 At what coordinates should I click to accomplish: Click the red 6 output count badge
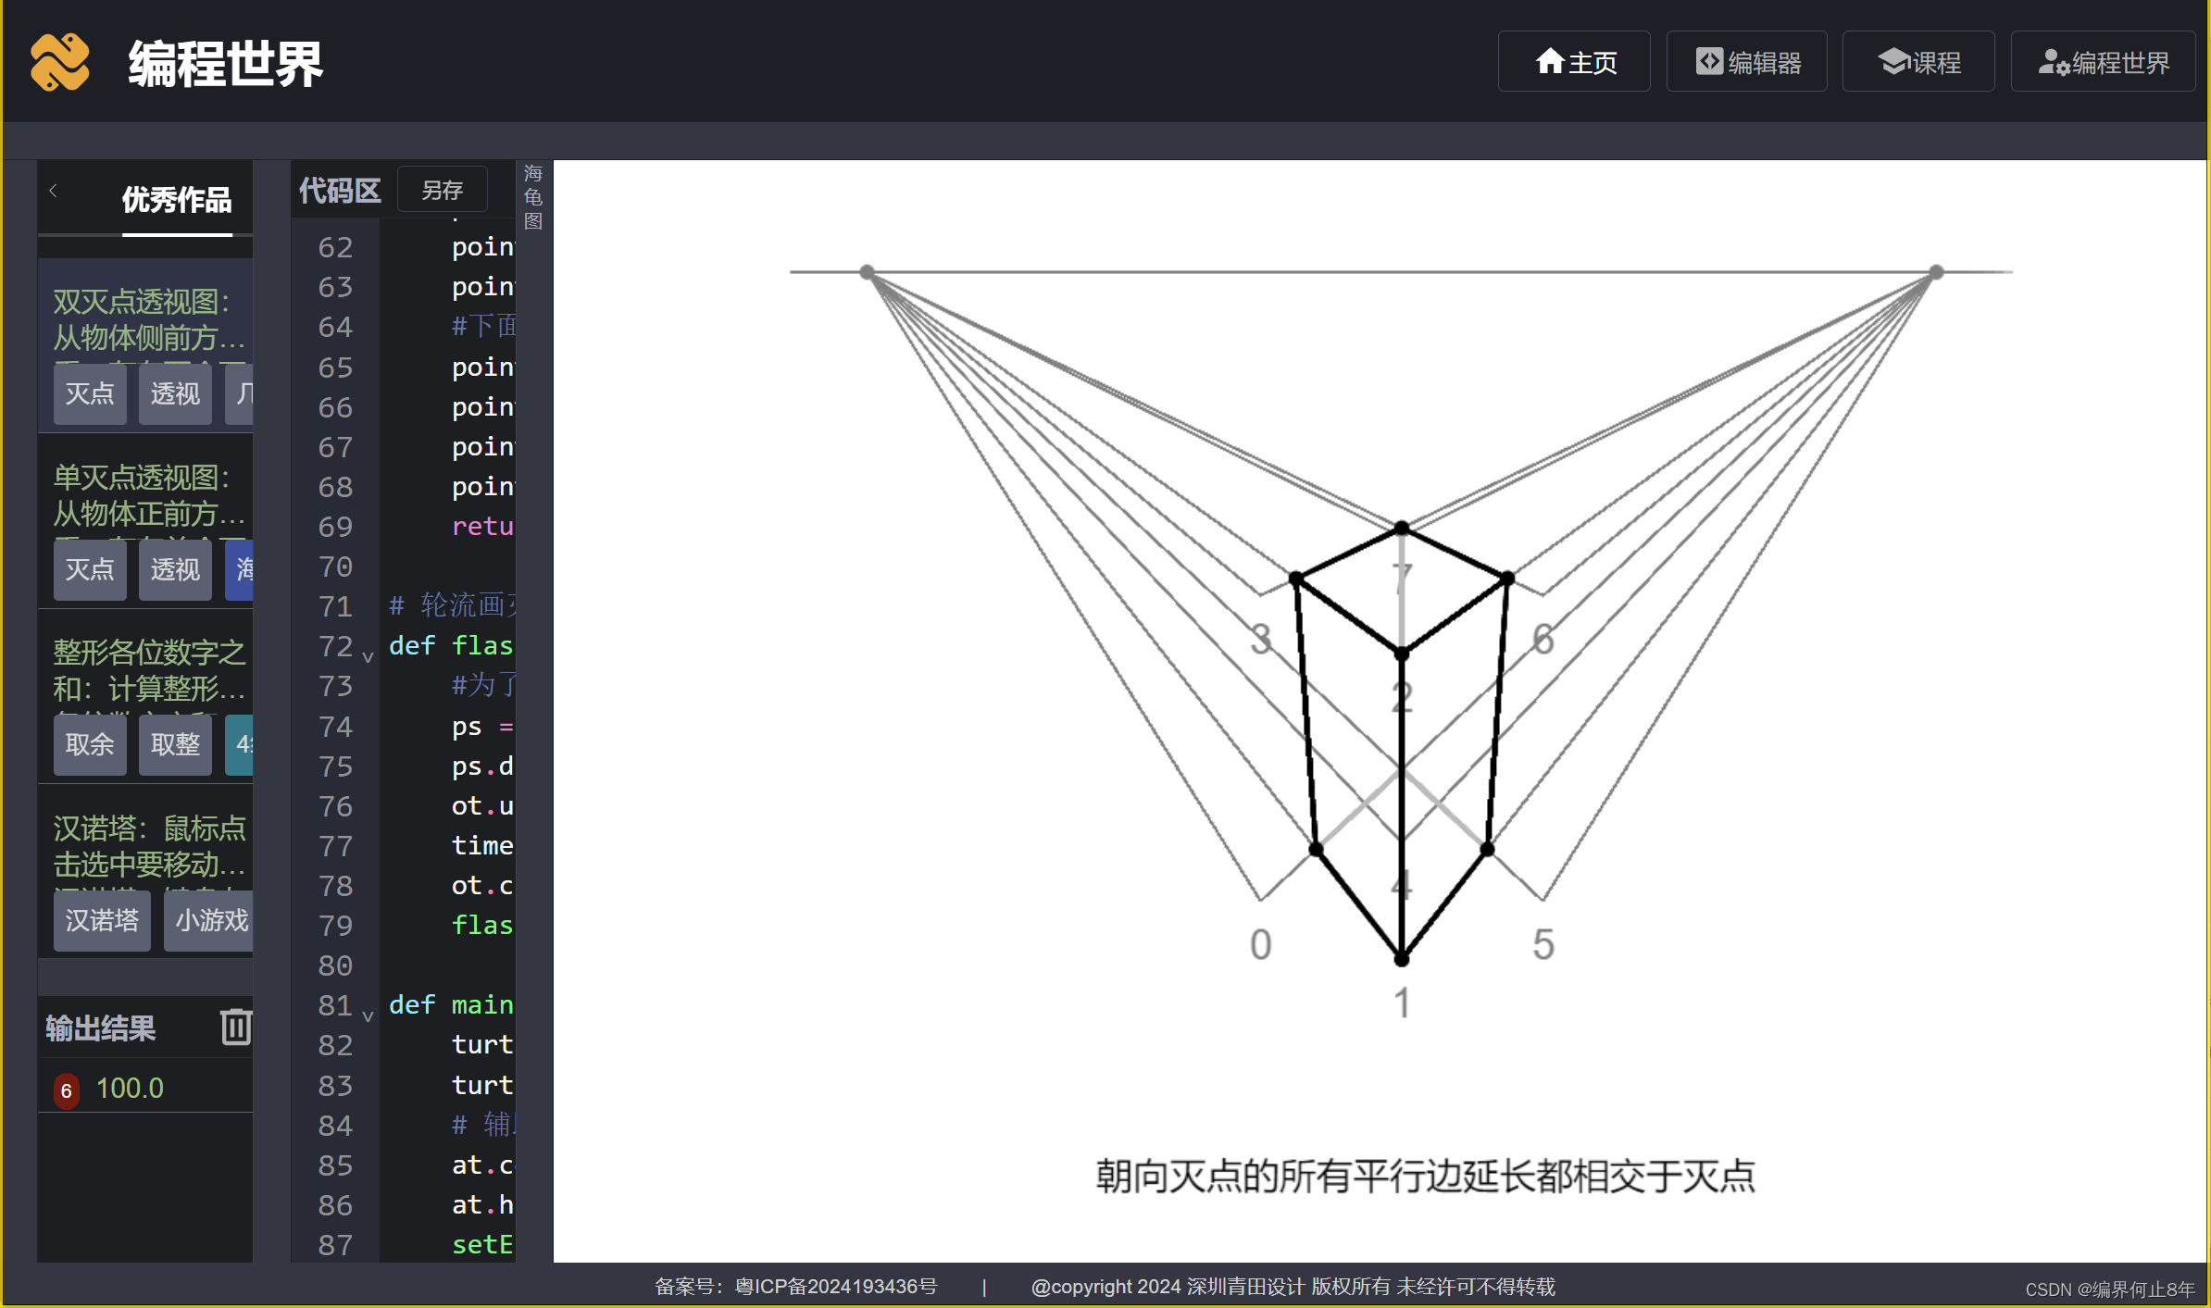(66, 1090)
